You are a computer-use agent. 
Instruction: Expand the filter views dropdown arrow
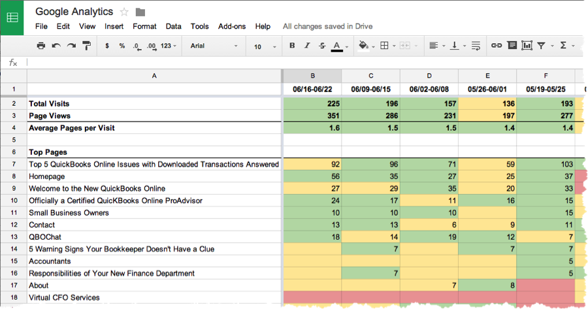coord(552,46)
